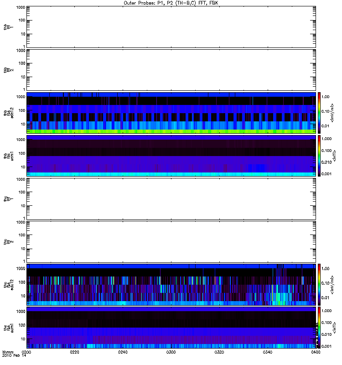Click the '0.100' value on thb scm1 color bar
Screen dimensions: 342x365
pos(326,151)
